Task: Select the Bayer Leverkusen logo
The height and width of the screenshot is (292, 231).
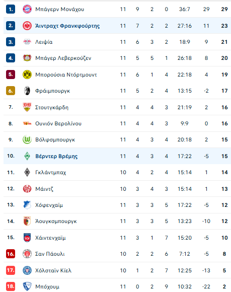Action: [27, 58]
